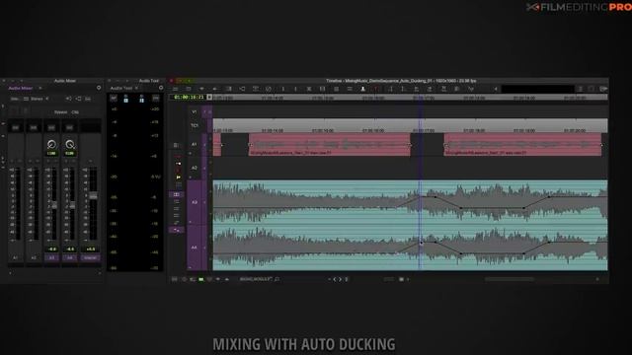Toggle the A2 track selector in timeline
632x355 pixels.
(195, 168)
